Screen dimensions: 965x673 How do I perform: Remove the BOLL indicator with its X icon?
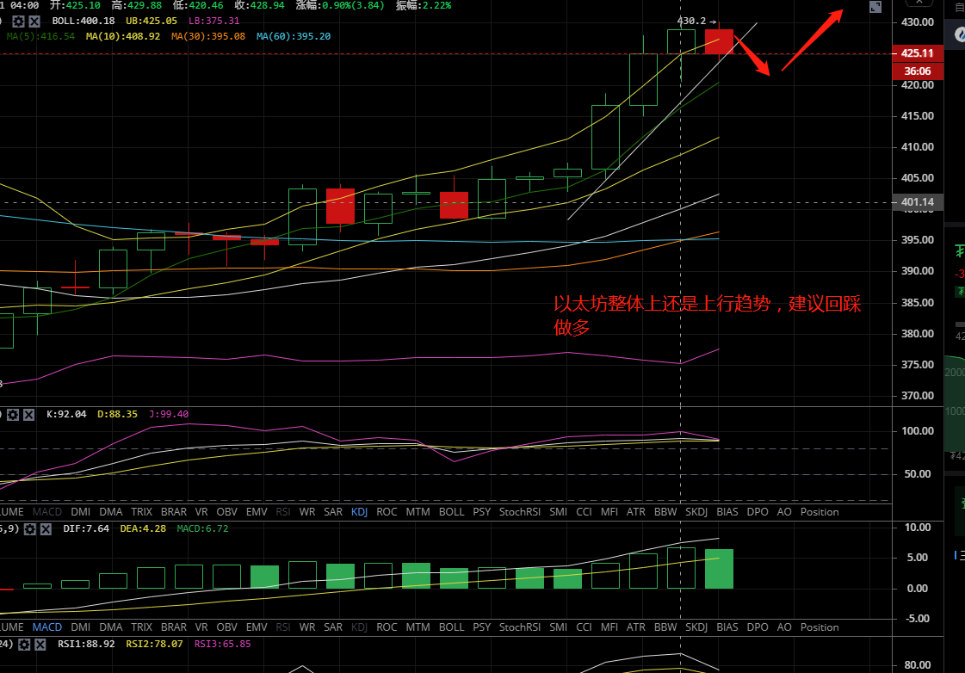tap(33, 21)
